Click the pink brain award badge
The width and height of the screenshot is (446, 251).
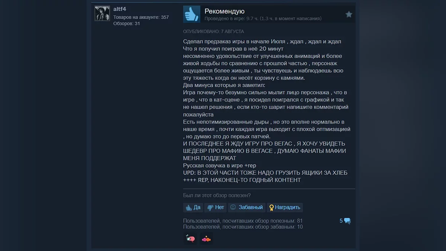(190, 239)
